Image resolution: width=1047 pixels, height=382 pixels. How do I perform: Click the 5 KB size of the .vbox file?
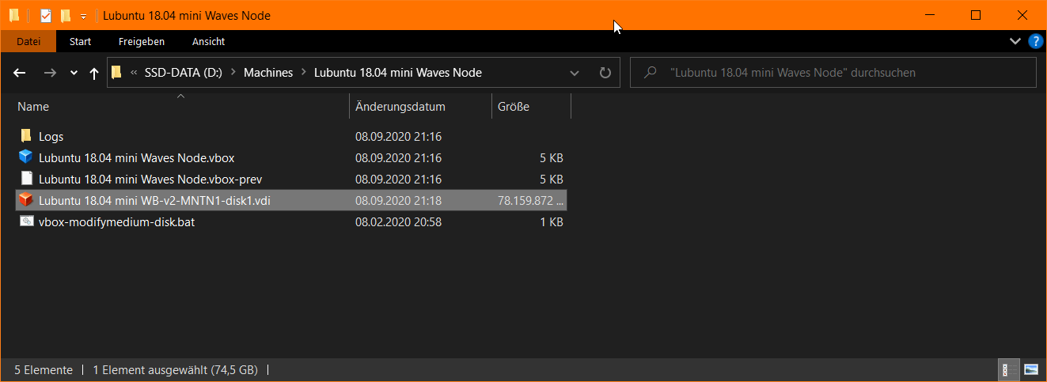(552, 158)
